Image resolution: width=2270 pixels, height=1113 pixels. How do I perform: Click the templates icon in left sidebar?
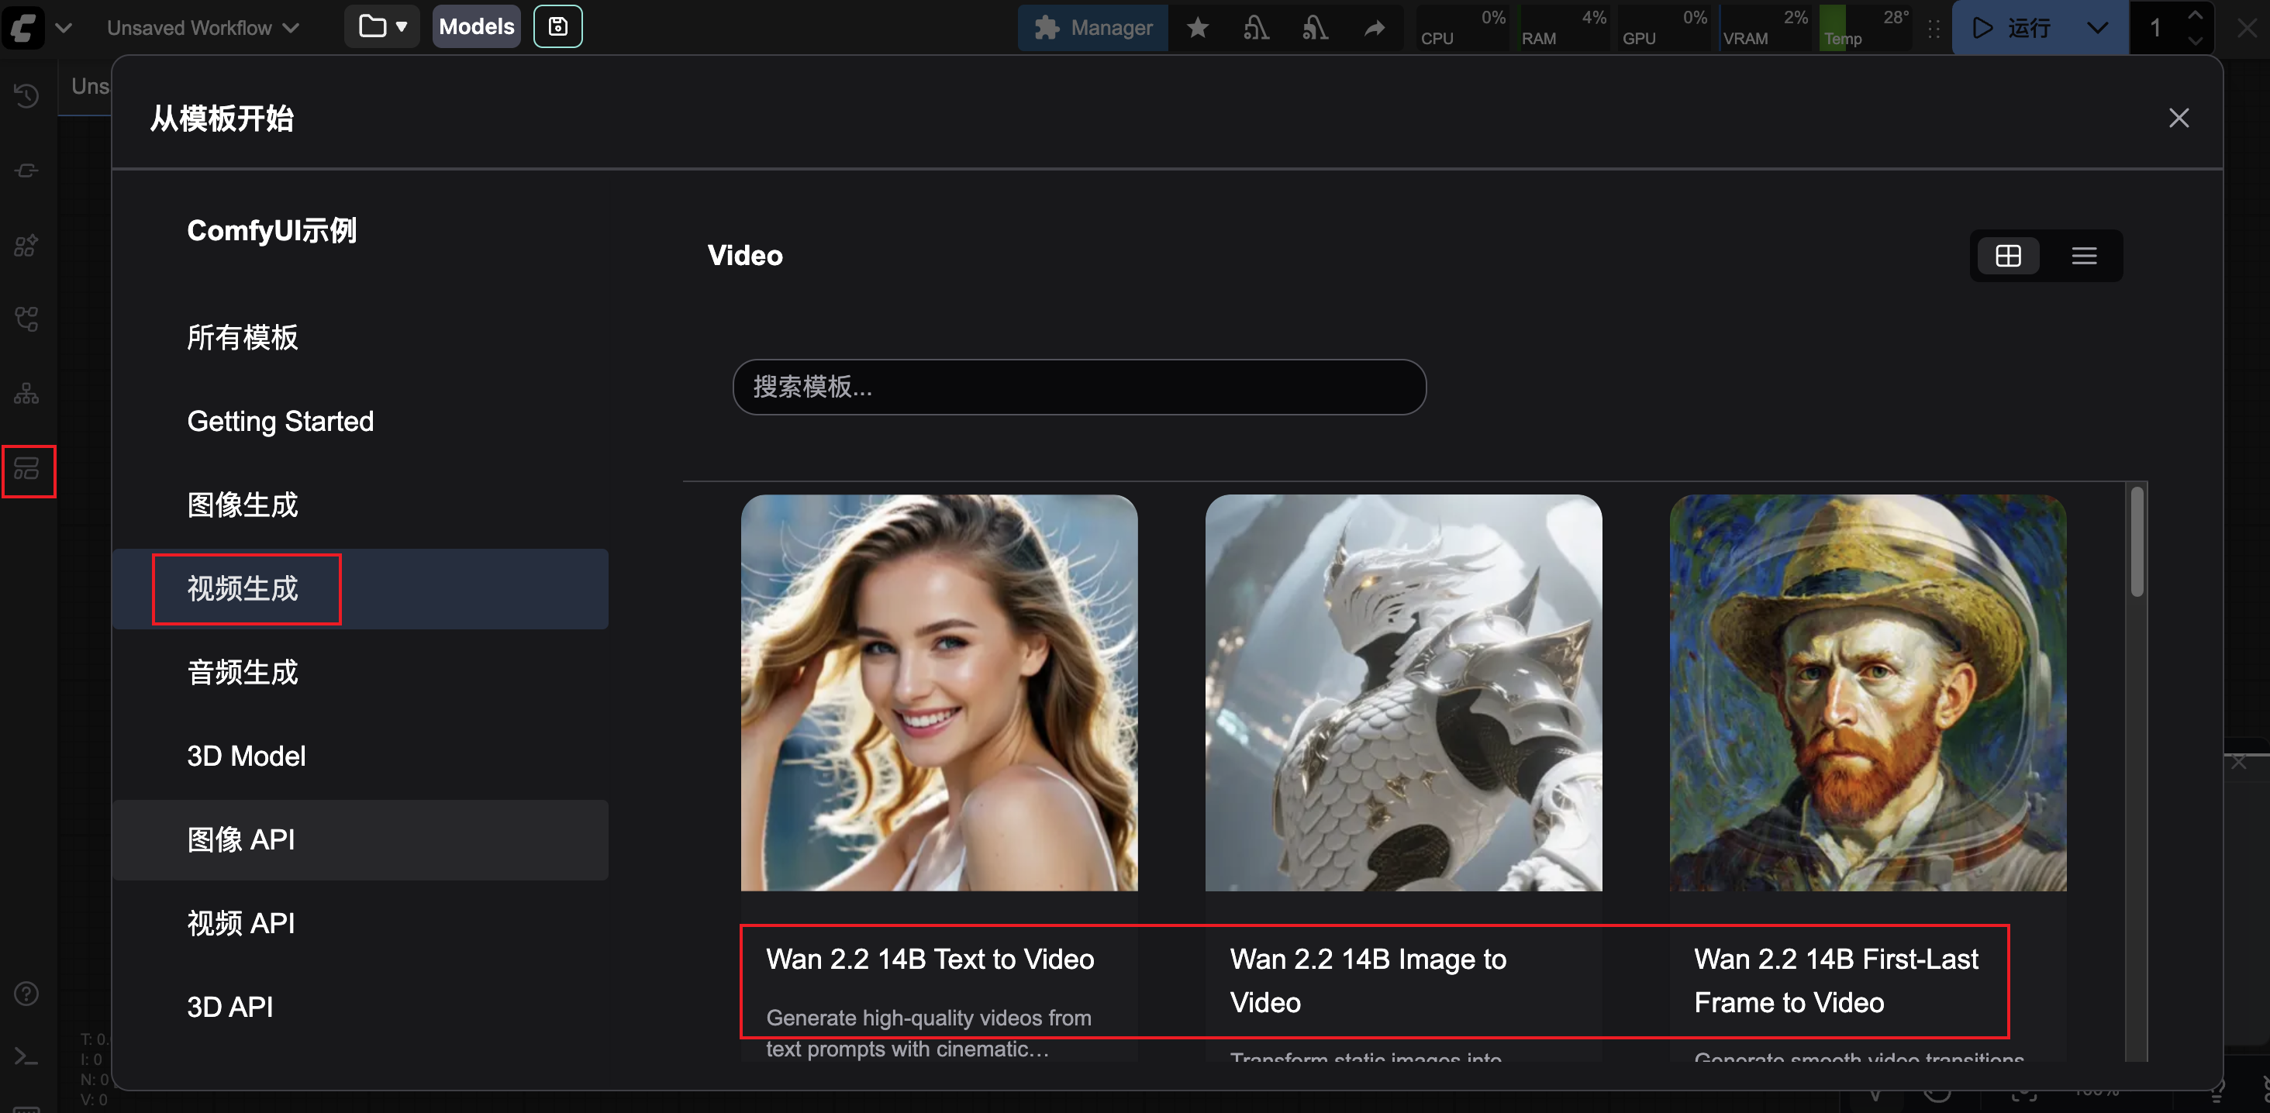pyautogui.click(x=27, y=470)
